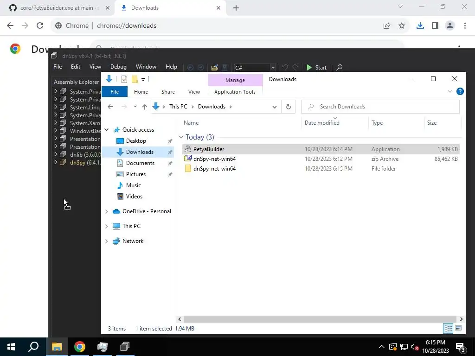Sort by Name column header

(x=191, y=123)
